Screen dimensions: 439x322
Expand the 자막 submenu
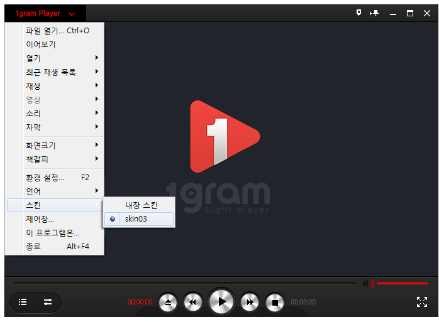click(x=55, y=127)
